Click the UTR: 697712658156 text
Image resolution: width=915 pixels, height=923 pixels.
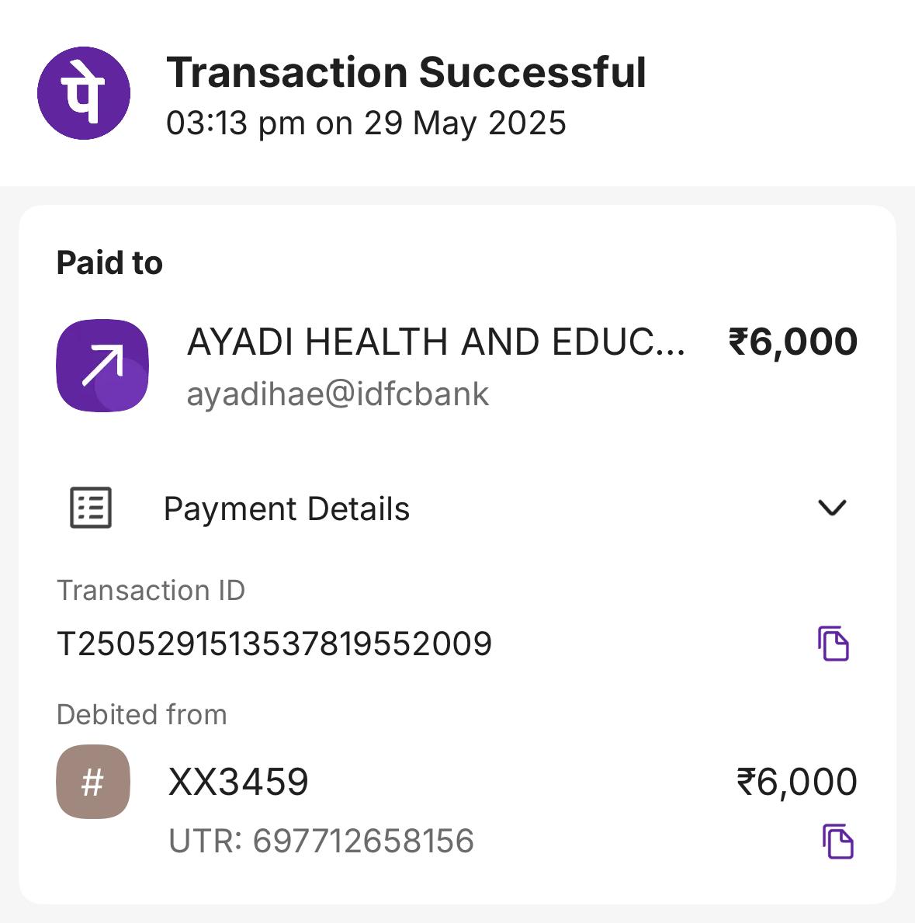[x=321, y=841]
